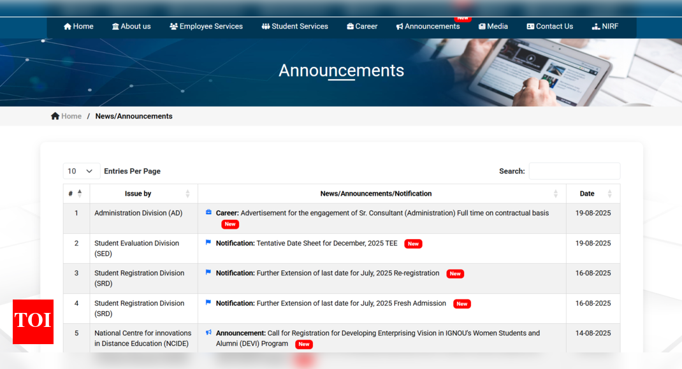The height and width of the screenshot is (369, 682).
Task: Click the flag icon beside the Fresh Admission notification
Action: (208, 303)
